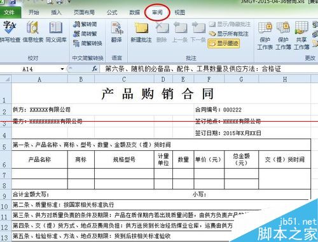This screenshot has height=242, width=318.
Task: Click the select-all corner button
Action: point(6,79)
